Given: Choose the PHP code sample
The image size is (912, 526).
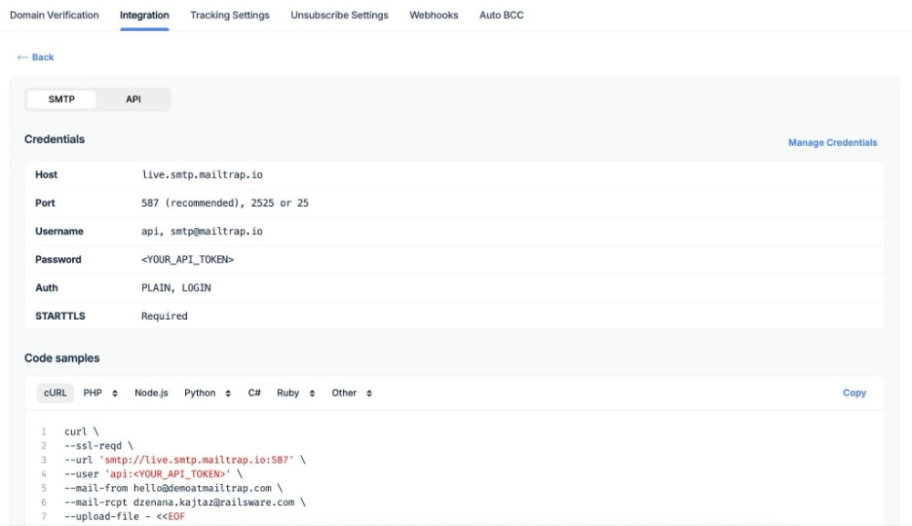Looking at the screenshot, I should click(x=93, y=393).
